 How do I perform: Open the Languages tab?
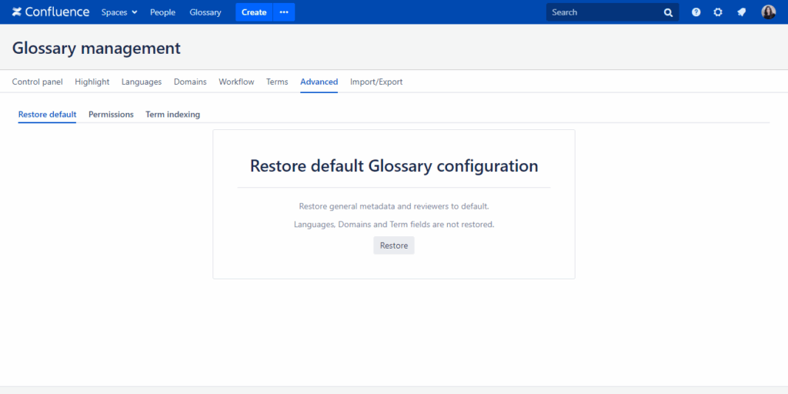(x=142, y=82)
